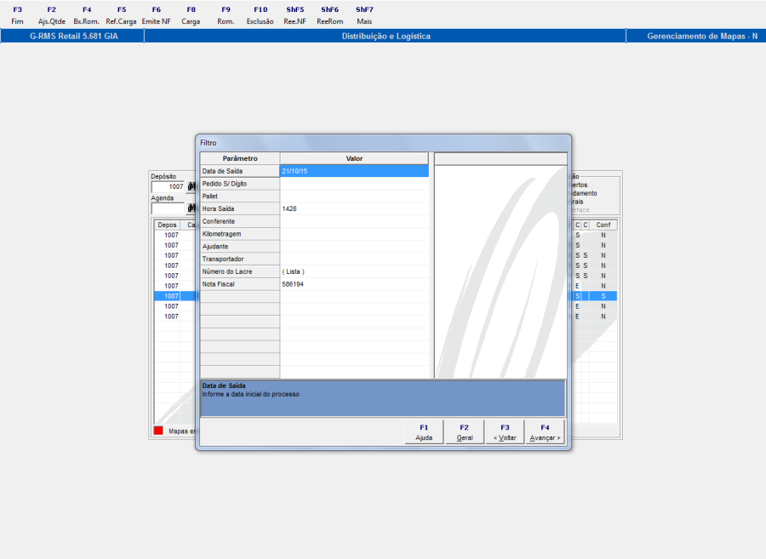
Task: Choose F4 Bx.Rom. toolbar option
Action: coord(87,15)
